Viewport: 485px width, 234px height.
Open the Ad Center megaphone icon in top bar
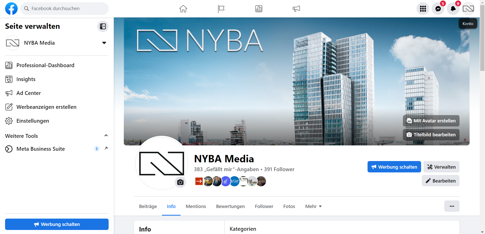tap(296, 9)
